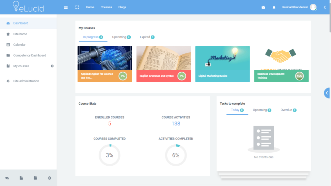Image resolution: width=331 pixels, height=186 pixels.
Task: Open Competency Dashboard sidebar link
Action: (x=30, y=55)
